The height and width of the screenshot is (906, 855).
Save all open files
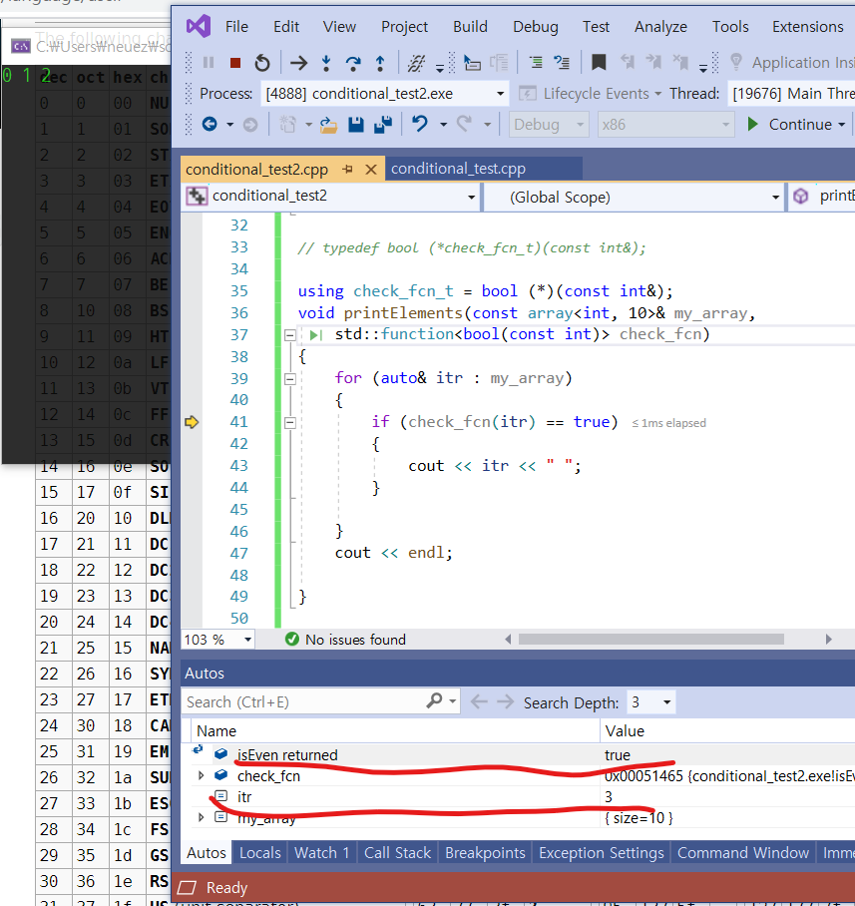tap(383, 125)
